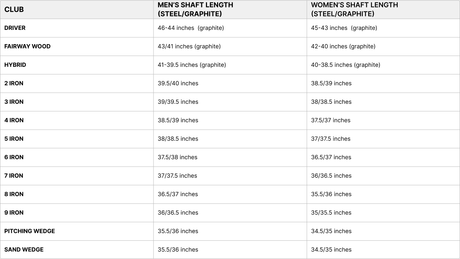Select the men's fairway wood 43/41 inches cell
The image size is (460, 259).
click(189, 46)
